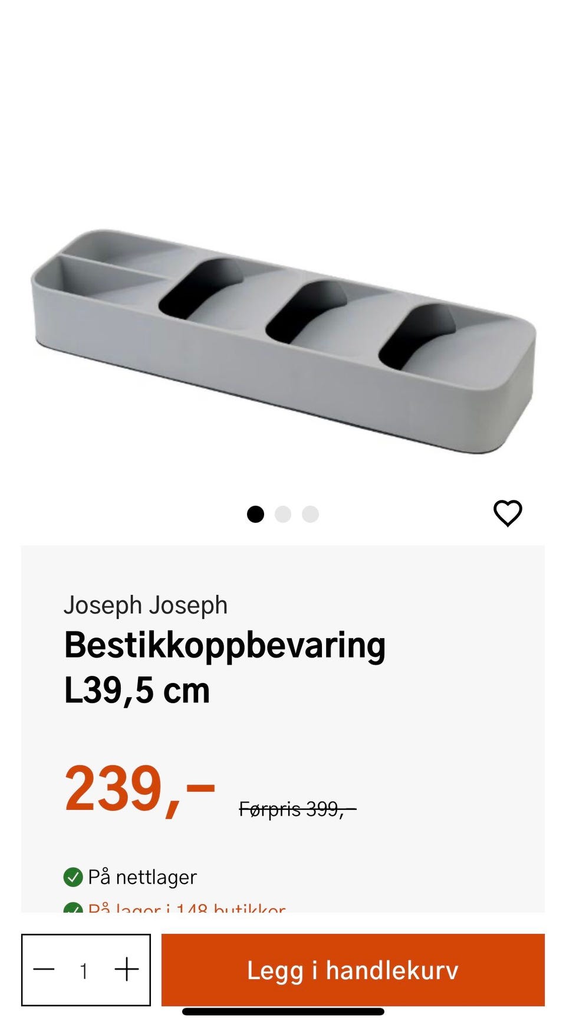
Task: Switch to the second carousel image dot
Action: click(x=283, y=514)
